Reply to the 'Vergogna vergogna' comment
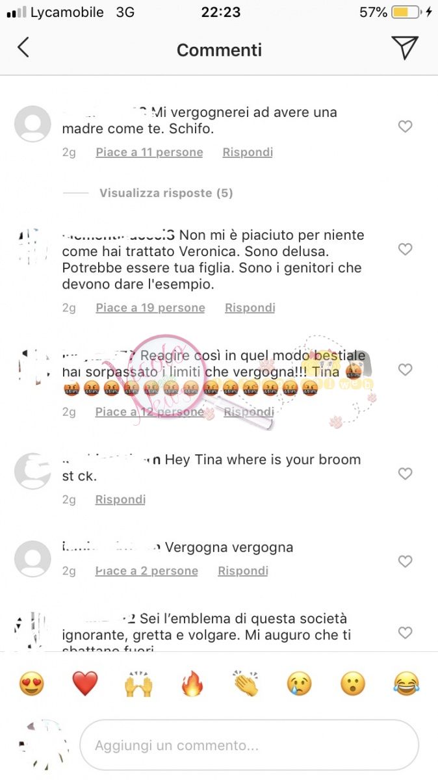 coord(243,571)
